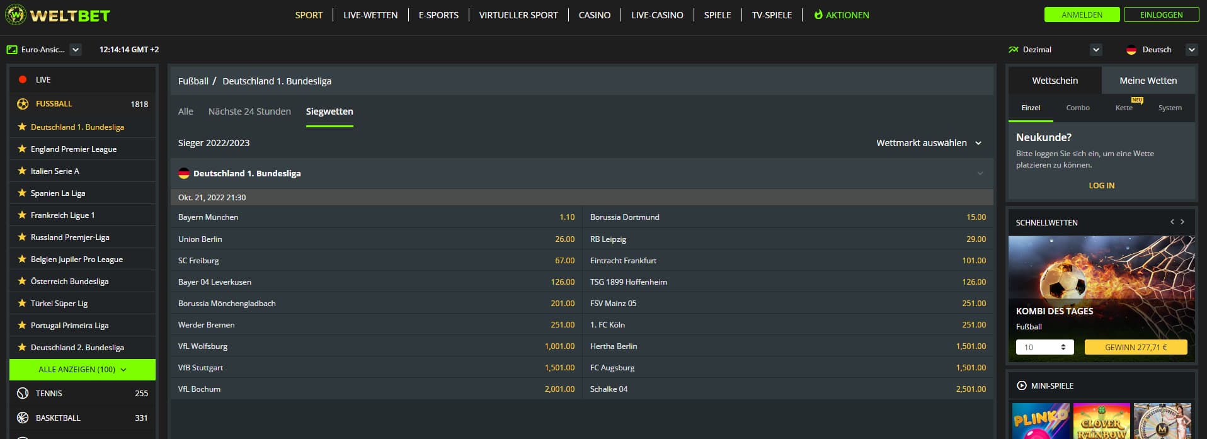1207x439 pixels.
Task: Collapse the Deutschland 1. Bundesliga section
Action: tap(980, 173)
